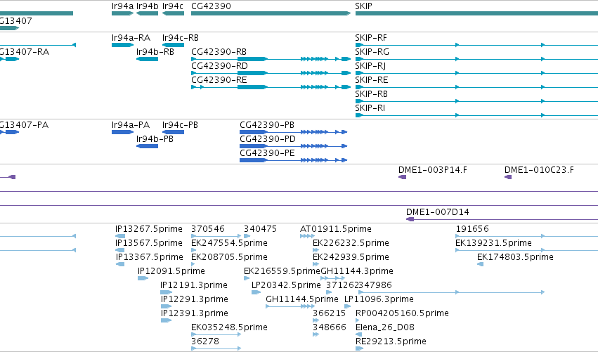Select CG42390-RE transcript label

tap(219, 80)
